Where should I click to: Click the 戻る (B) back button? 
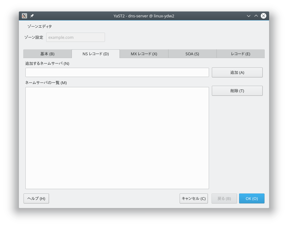(x=224, y=198)
